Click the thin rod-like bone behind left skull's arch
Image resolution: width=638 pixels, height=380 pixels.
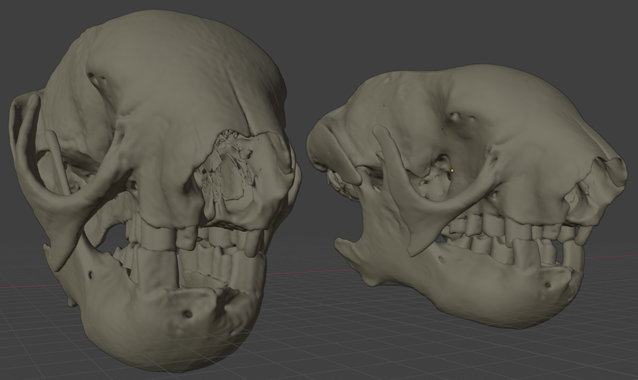point(59,161)
